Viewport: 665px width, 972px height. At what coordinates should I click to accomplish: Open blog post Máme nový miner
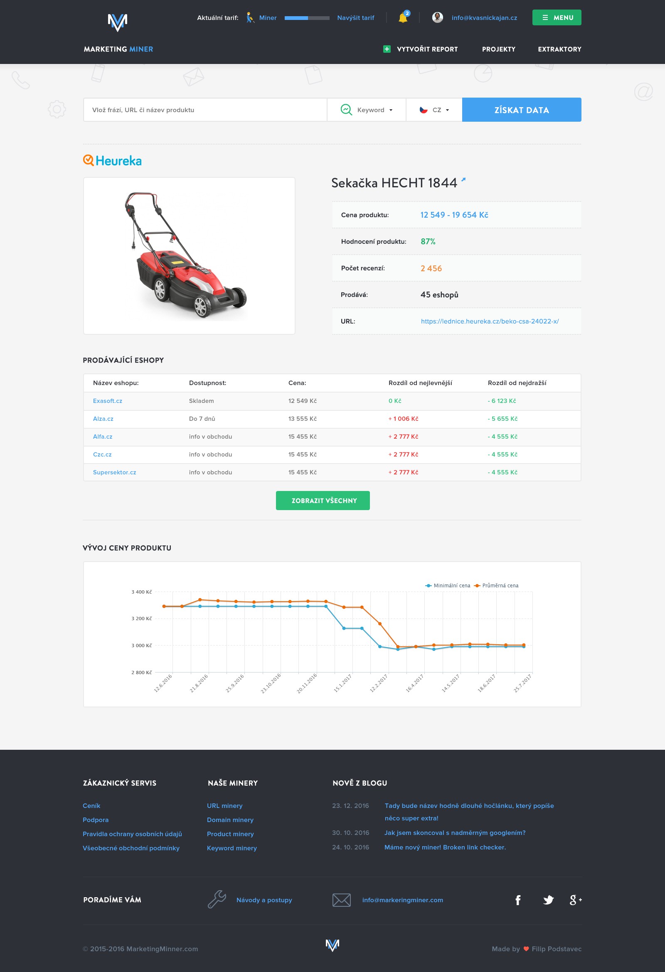(445, 847)
